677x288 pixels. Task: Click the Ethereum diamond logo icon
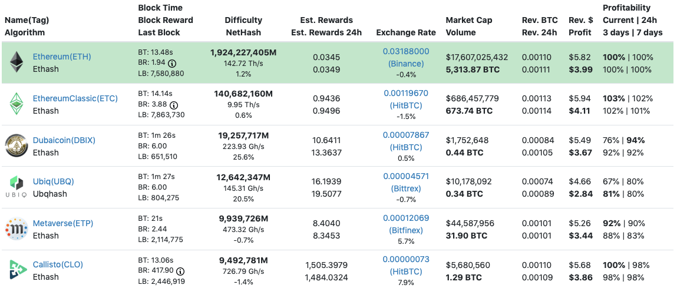[x=16, y=63]
